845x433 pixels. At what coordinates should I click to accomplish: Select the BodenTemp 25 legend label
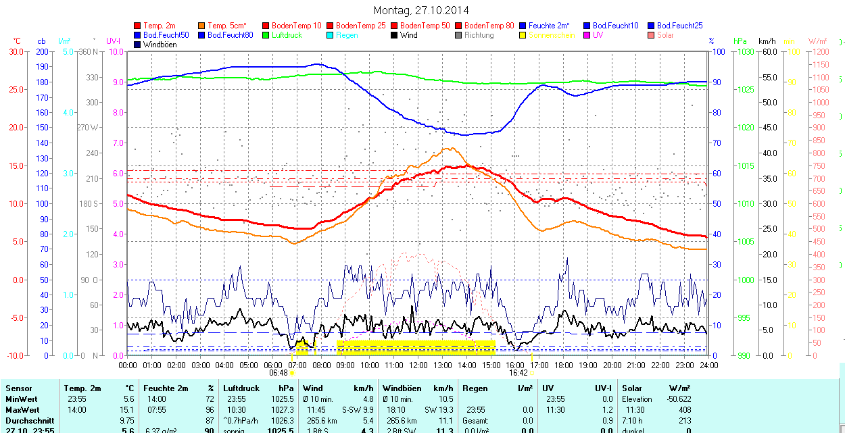coord(361,26)
